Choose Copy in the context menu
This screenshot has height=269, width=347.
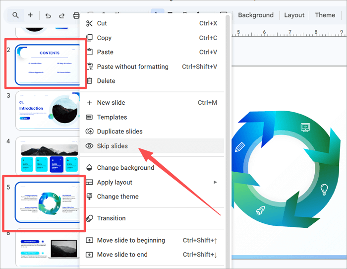click(104, 38)
